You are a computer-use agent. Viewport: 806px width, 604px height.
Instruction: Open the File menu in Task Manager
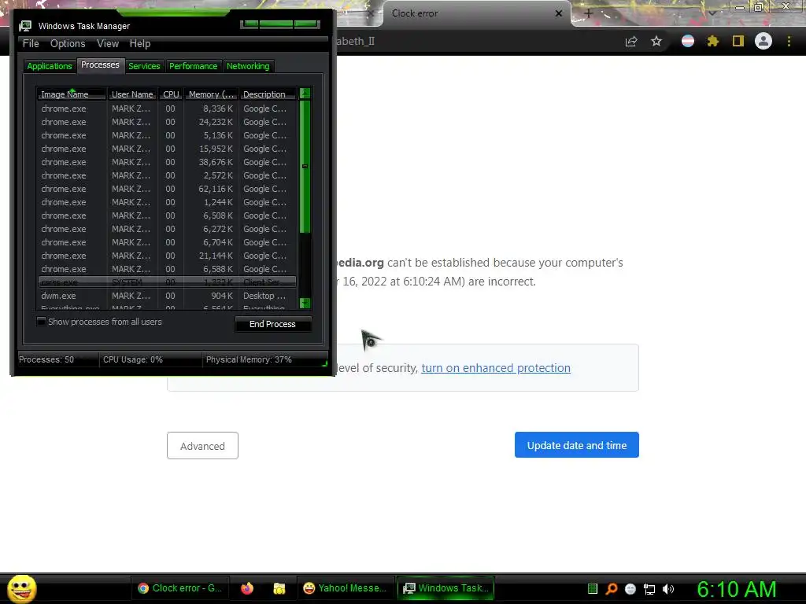(x=31, y=44)
